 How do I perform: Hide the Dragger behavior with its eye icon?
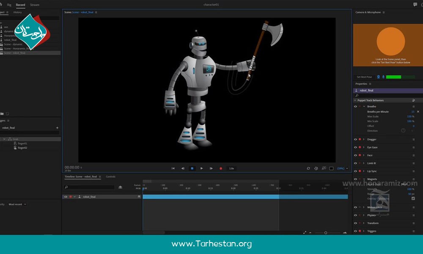[356, 140]
